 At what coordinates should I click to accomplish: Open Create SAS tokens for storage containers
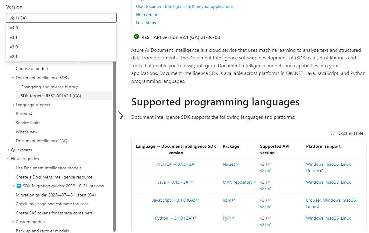[54, 213]
